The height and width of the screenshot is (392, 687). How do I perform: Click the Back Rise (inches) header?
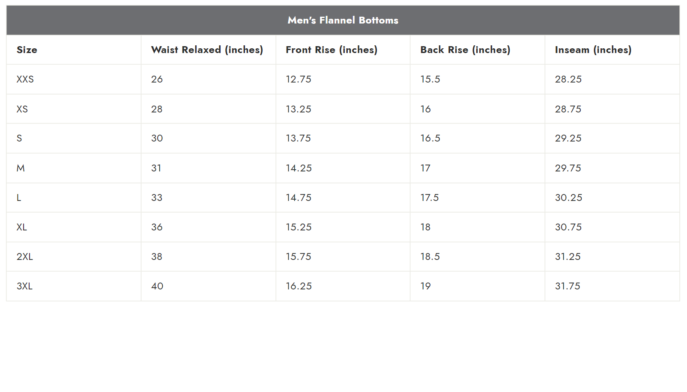pyautogui.click(x=465, y=50)
